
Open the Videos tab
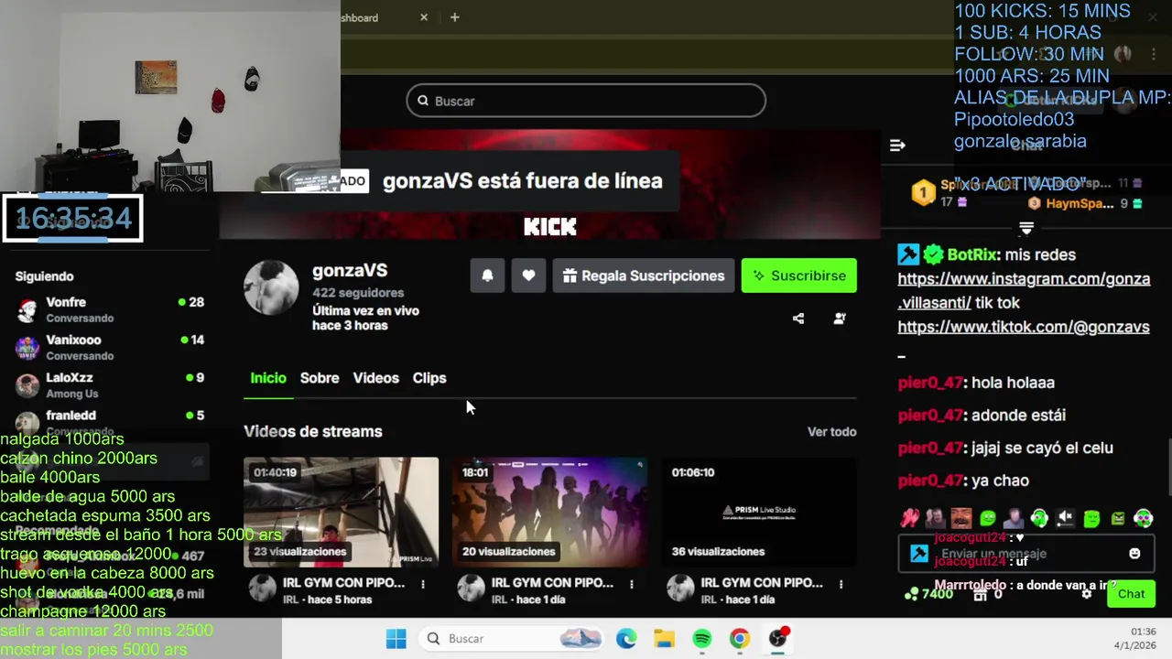[x=376, y=378]
